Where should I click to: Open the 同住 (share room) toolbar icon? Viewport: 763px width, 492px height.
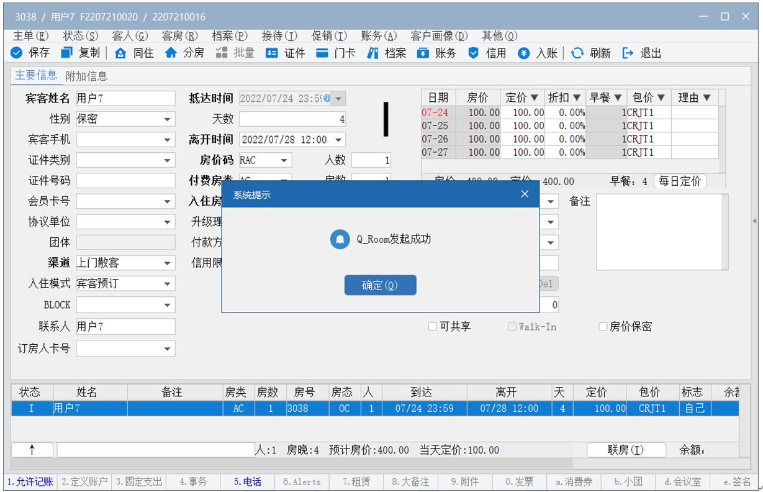120,53
